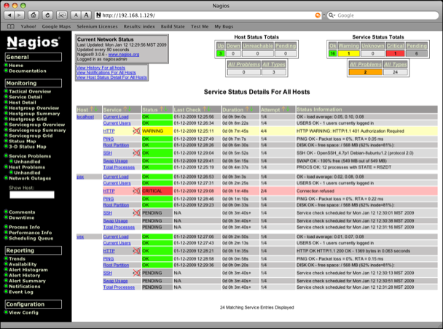Image resolution: width=443 pixels, height=329 pixels.
Task: Click red critical count 1 cell
Action: (x=395, y=53)
